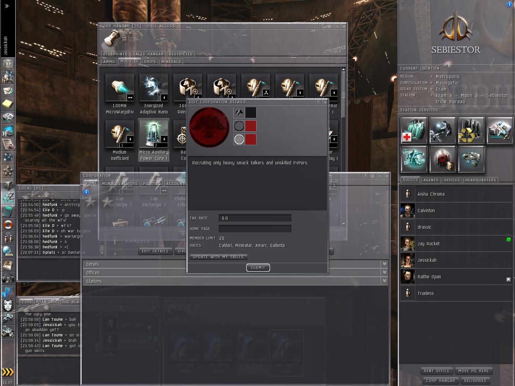
Task: Open People and Places magnifier icon
Action: [8, 77]
